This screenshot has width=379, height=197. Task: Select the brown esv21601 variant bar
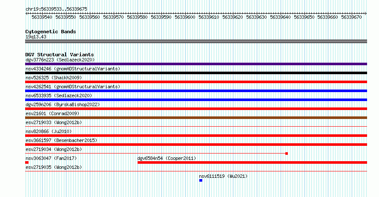(x=196, y=118)
